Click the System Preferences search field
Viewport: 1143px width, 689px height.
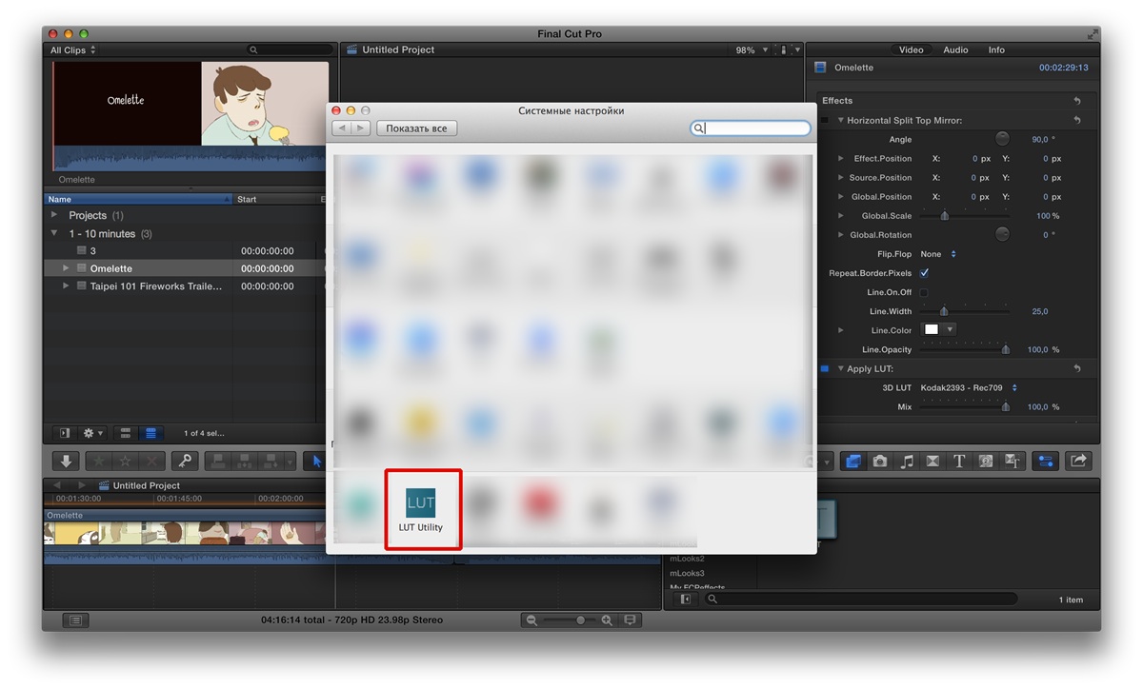[x=751, y=128]
